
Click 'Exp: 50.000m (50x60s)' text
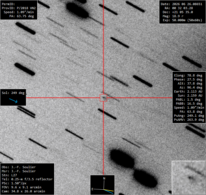point(182,20)
